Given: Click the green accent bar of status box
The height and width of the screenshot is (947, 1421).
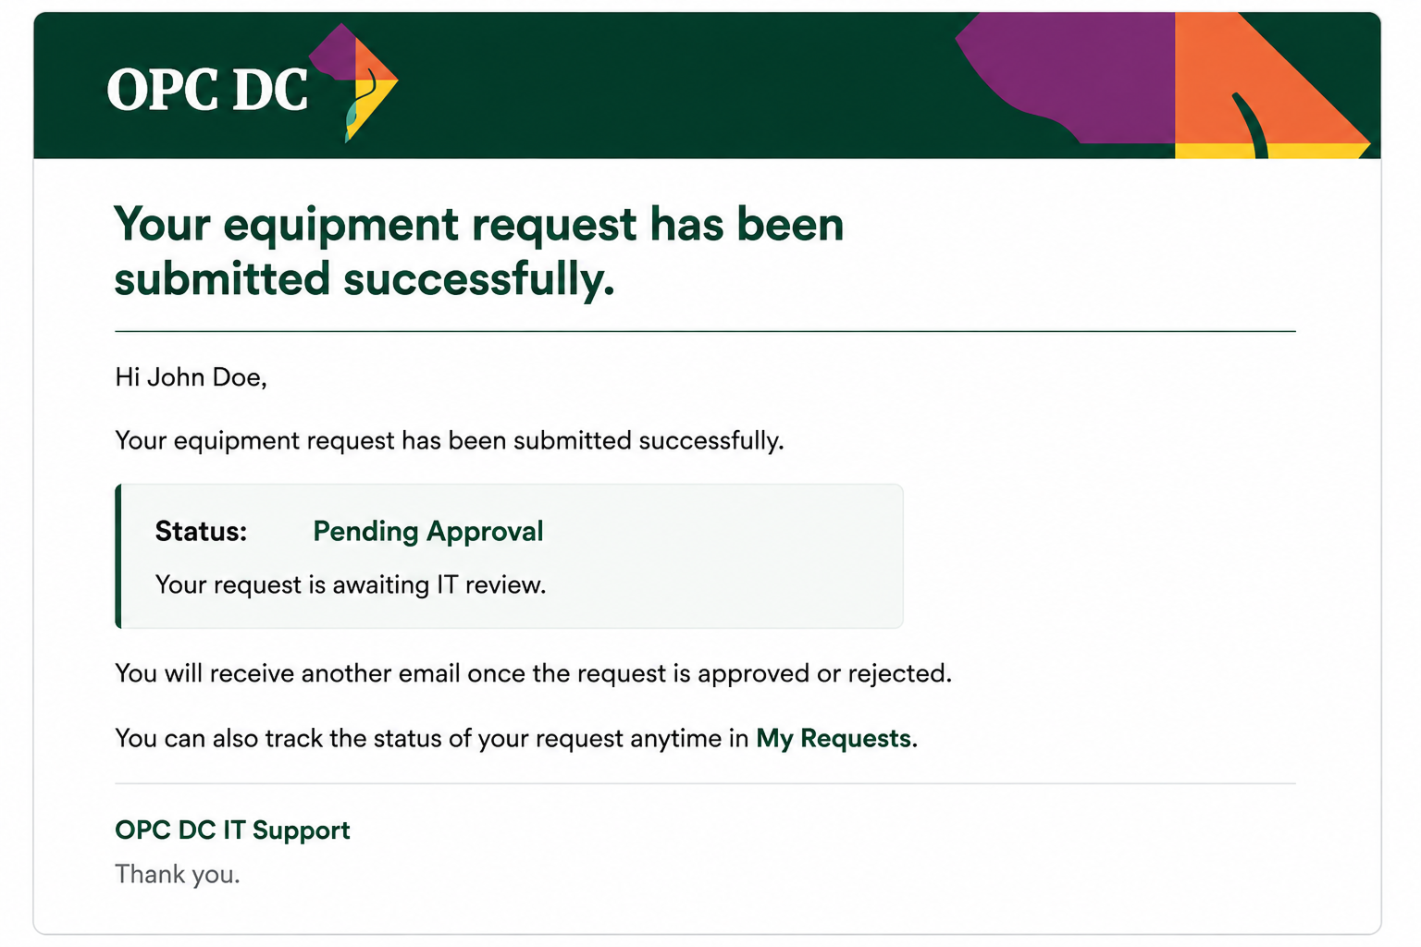Looking at the screenshot, I should pos(118,556).
